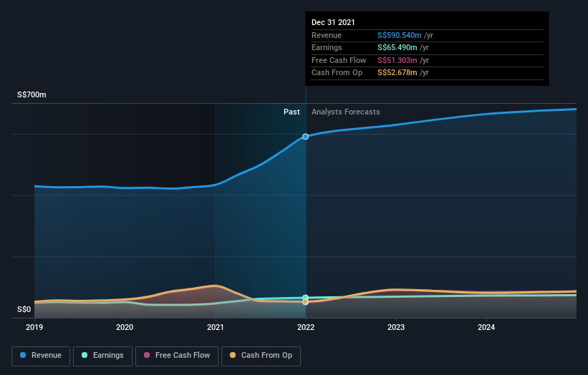Viewport: 588px width, 375px height.
Task: Click the Cash From Op value S$52.678m
Action: point(397,73)
